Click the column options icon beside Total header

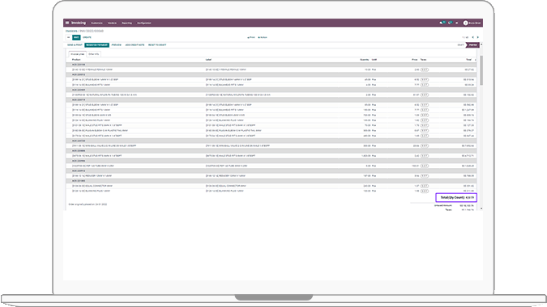tap(476, 60)
